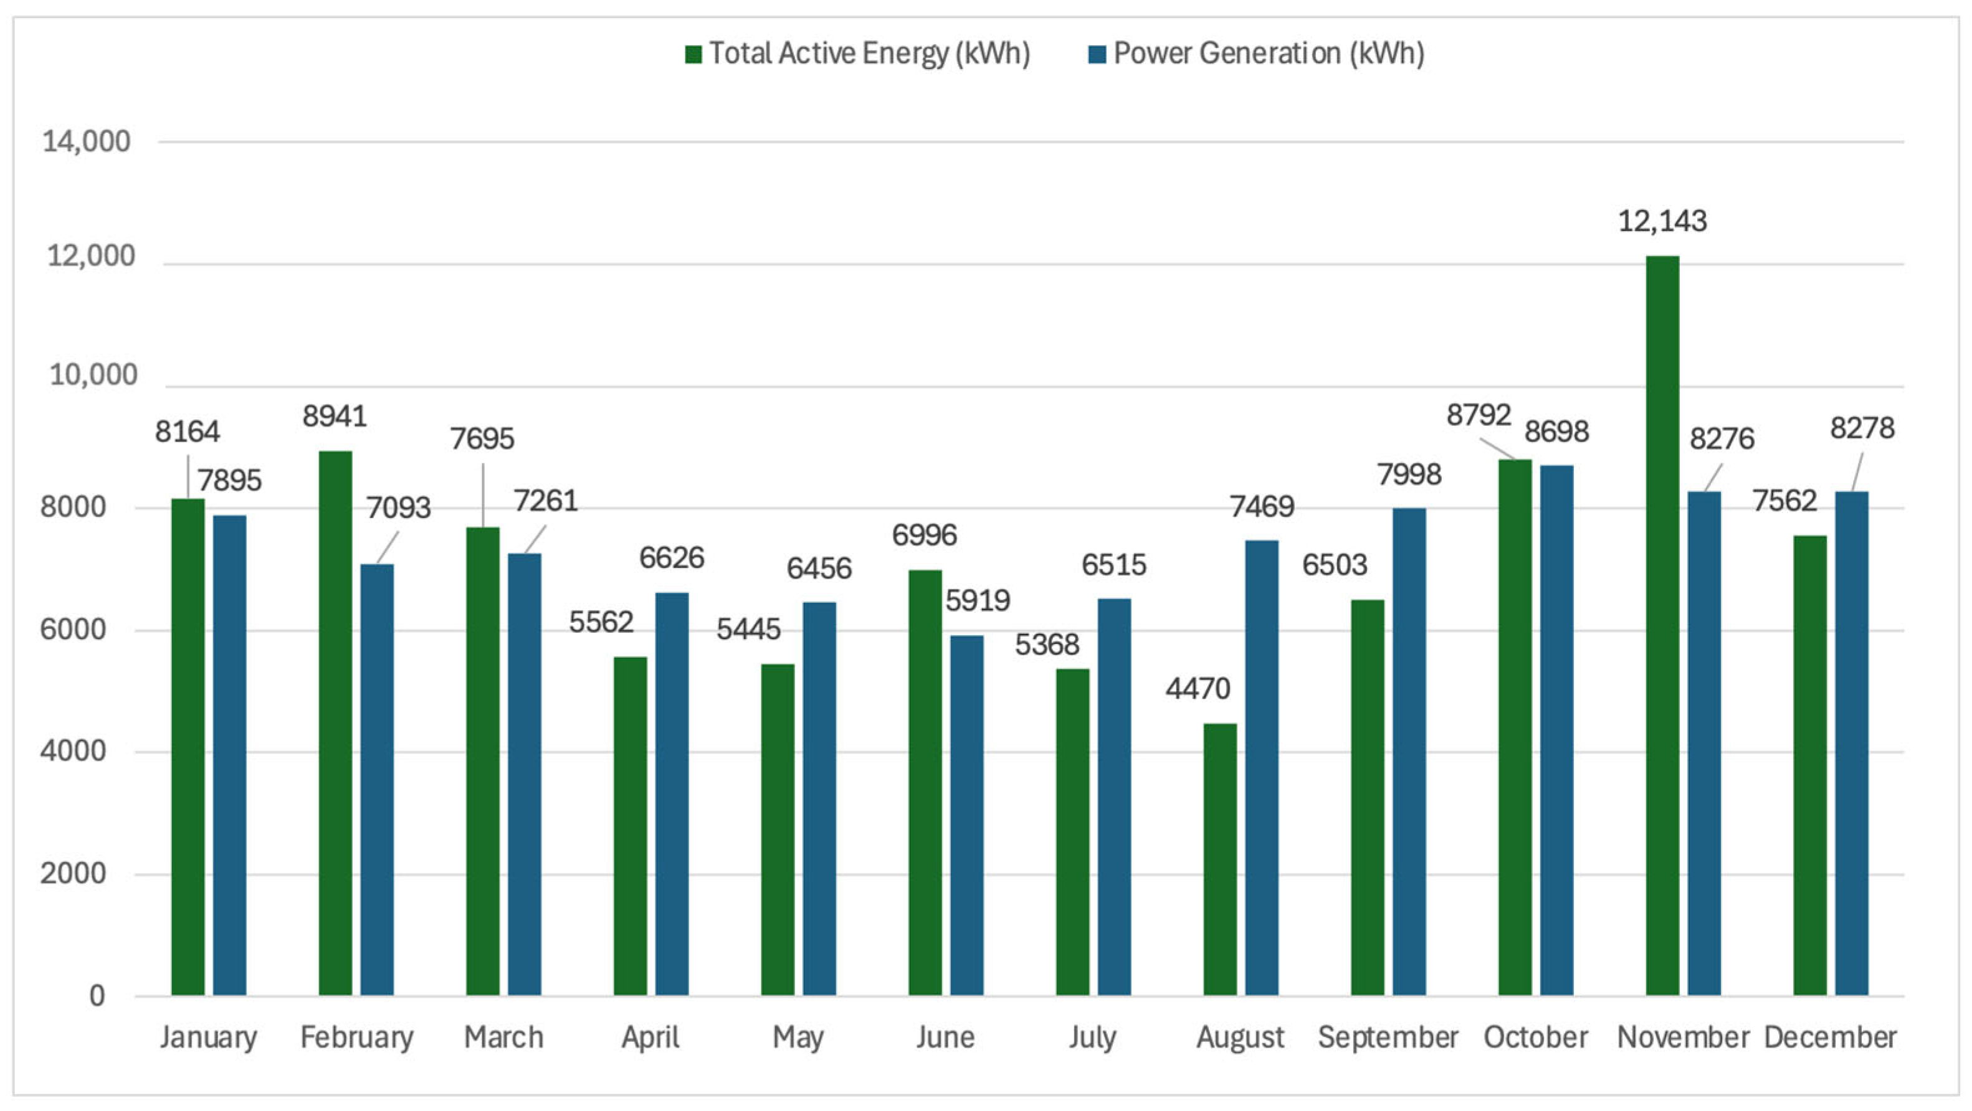The height and width of the screenshot is (1111, 1972).
Task: Select the data label 7261
Action: click(546, 501)
